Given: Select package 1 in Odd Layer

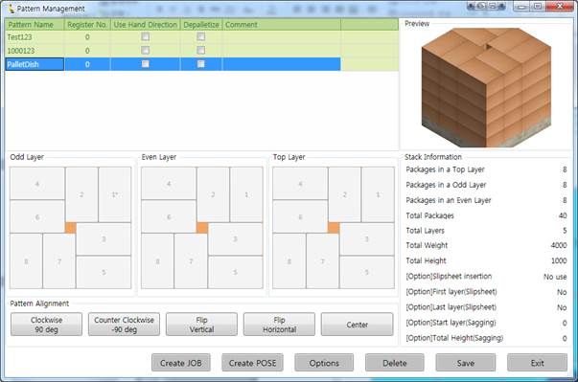Looking at the screenshot, I should tap(115, 194).
